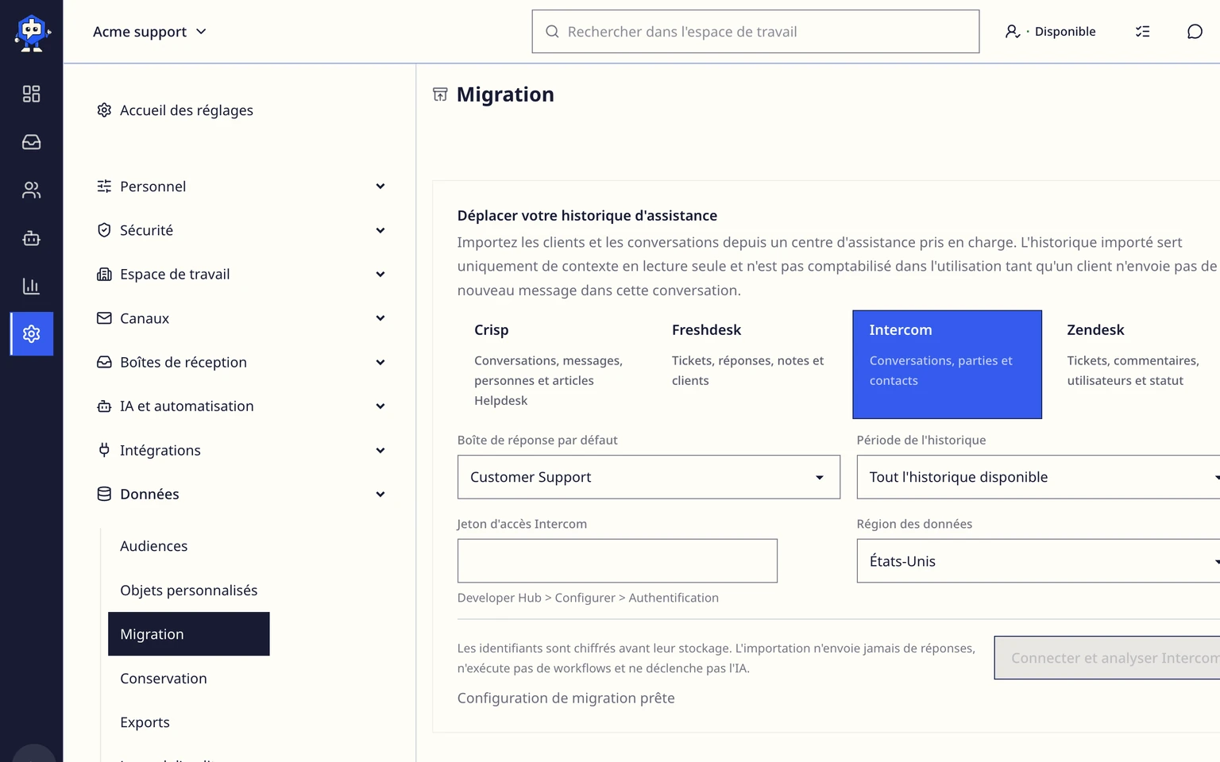Click the Migration archive icon beside the title

click(x=440, y=94)
